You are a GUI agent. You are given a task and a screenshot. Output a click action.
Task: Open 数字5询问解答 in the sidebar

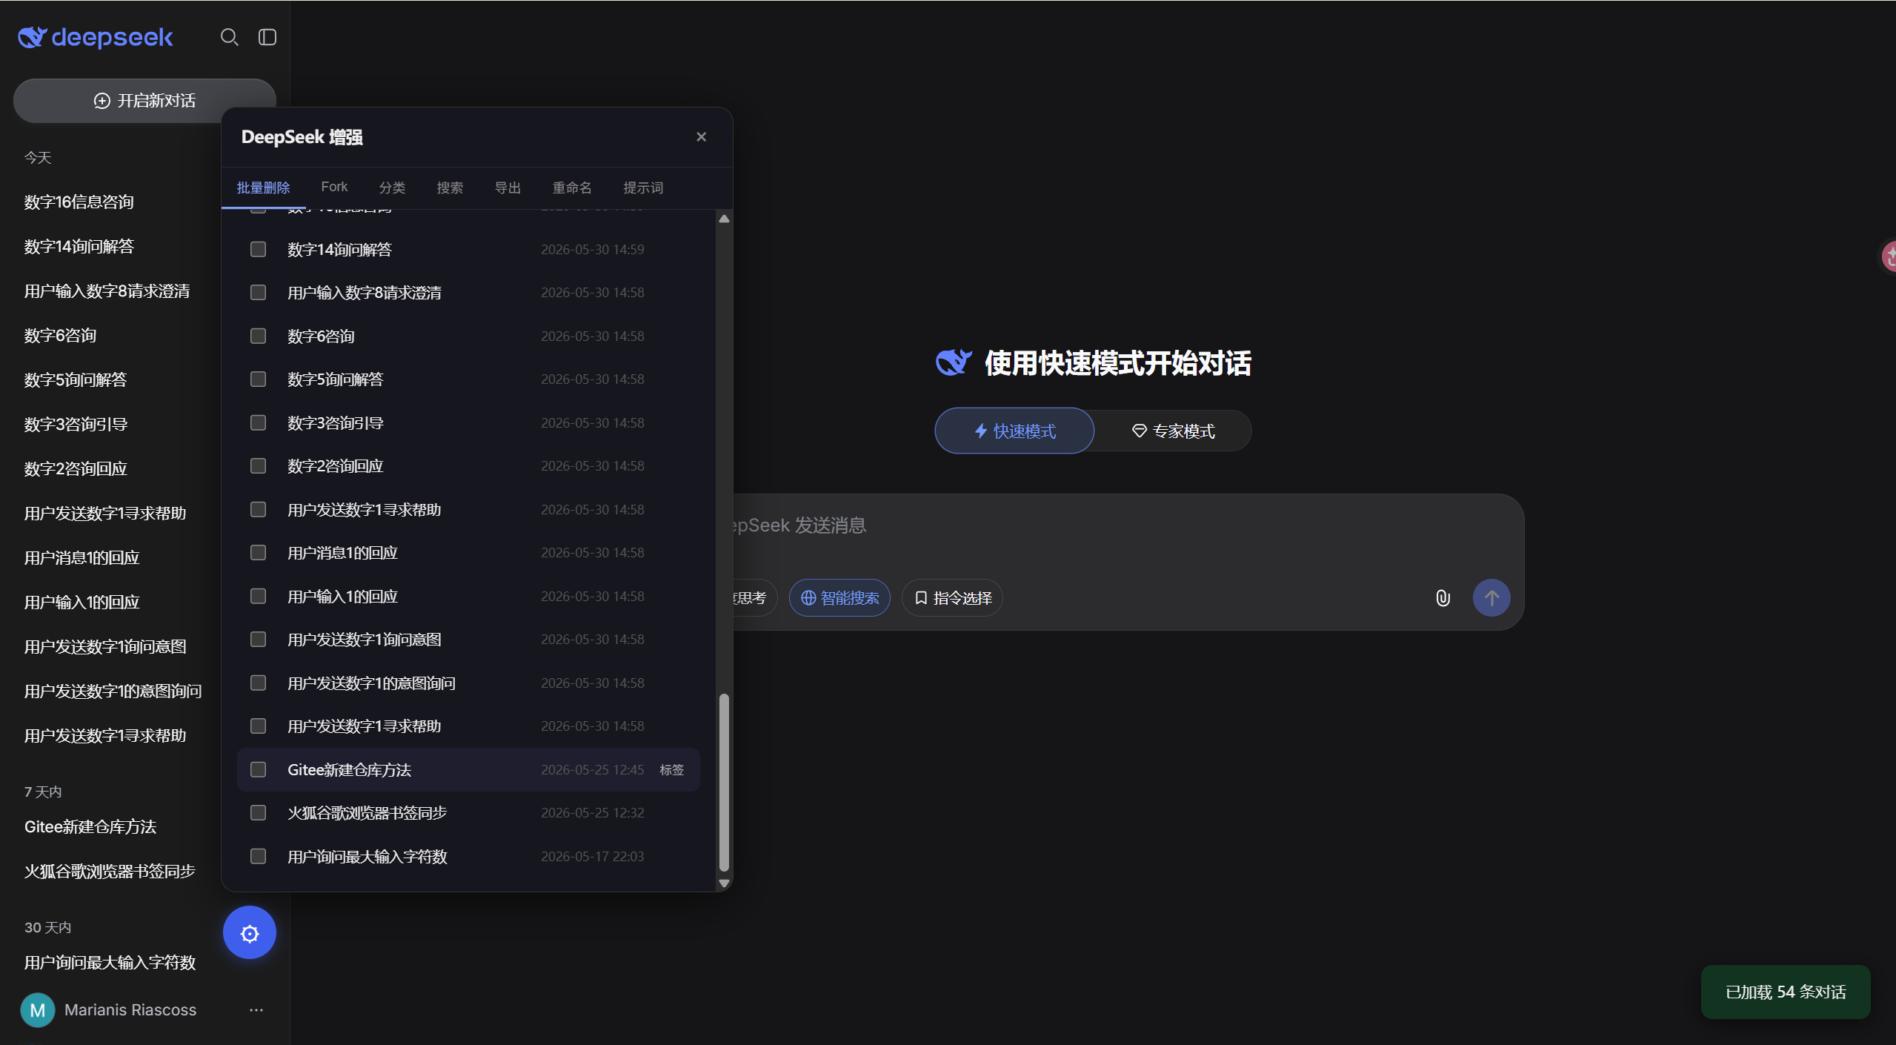pos(76,380)
